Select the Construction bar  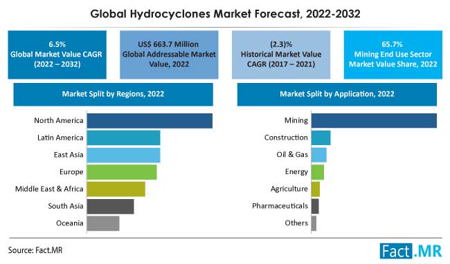coord(321,138)
